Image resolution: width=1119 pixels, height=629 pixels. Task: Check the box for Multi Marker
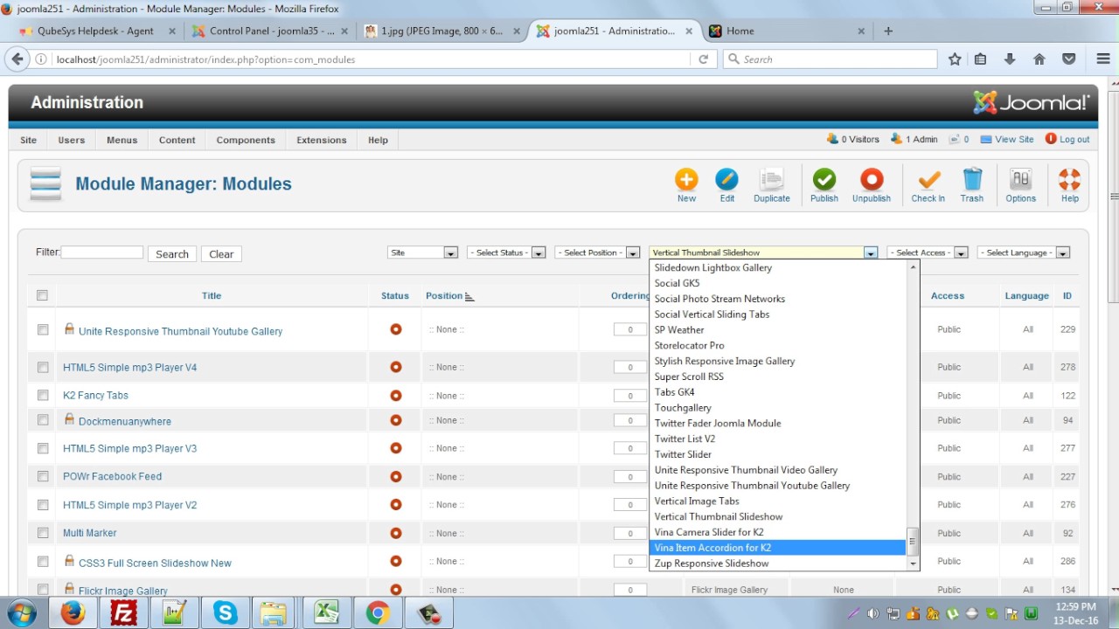[43, 533]
